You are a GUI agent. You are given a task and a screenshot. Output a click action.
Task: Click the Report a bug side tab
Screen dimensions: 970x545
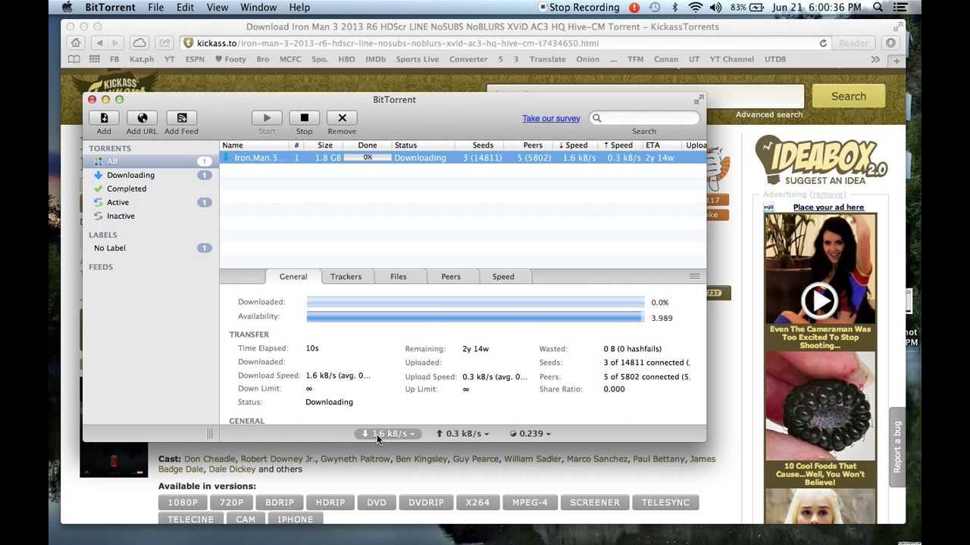[897, 447]
